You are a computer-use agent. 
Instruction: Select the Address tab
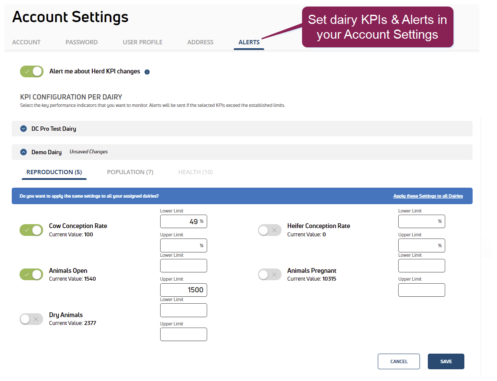200,42
